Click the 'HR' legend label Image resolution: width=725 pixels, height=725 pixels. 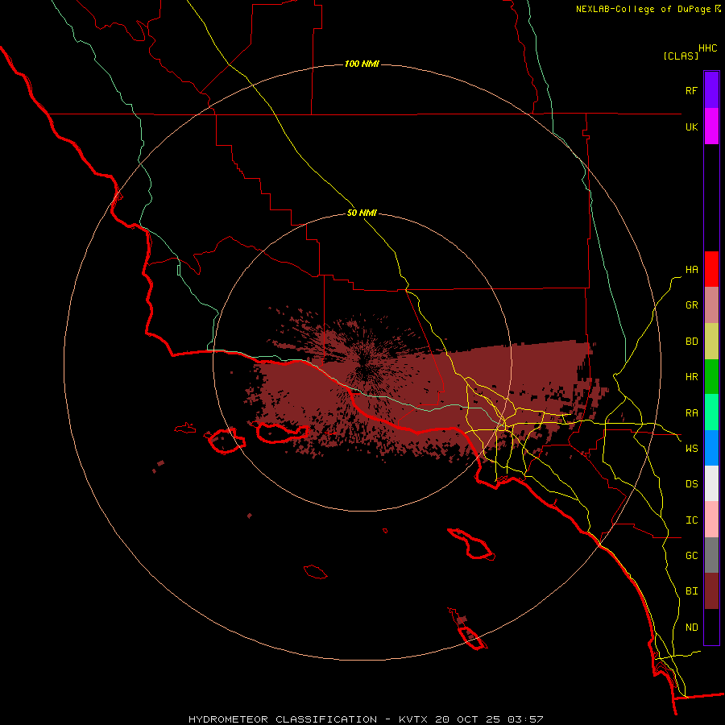(691, 377)
